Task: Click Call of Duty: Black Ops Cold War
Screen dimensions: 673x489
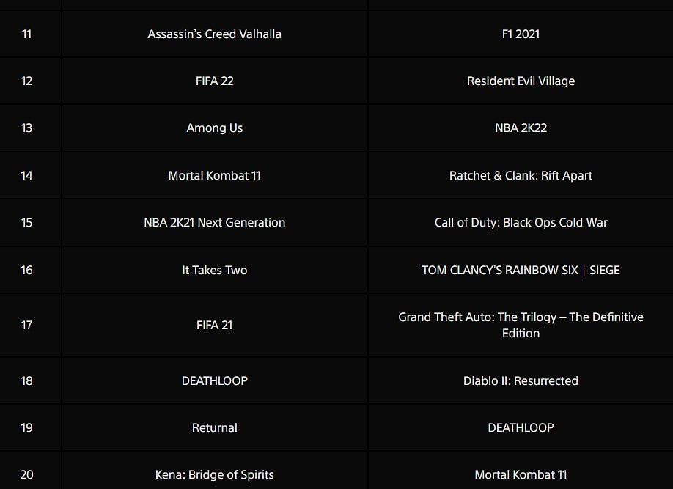Action: [x=521, y=222]
